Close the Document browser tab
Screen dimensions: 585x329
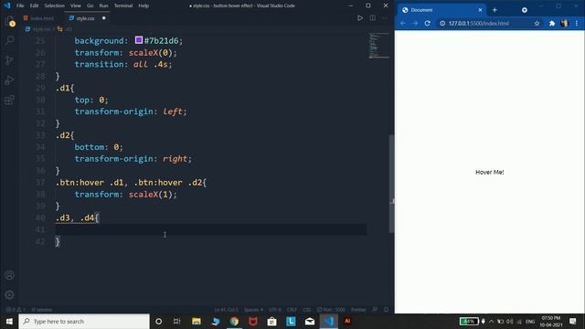click(480, 10)
